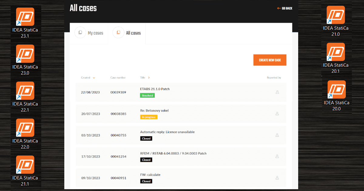Click reporter icon for Re: Betonovy sokel

coord(277,114)
